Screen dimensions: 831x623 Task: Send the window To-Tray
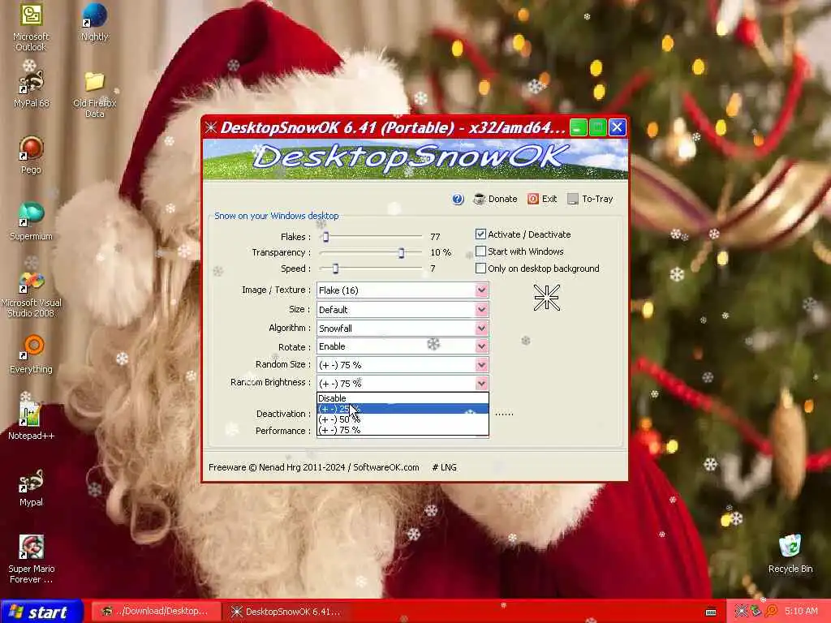(x=591, y=200)
